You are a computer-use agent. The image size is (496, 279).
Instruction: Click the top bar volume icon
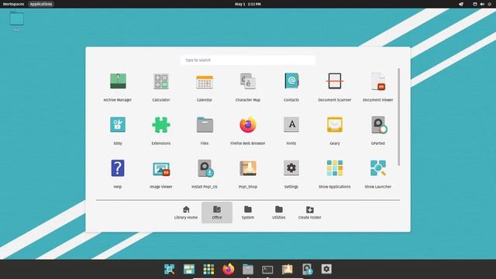(482, 4)
